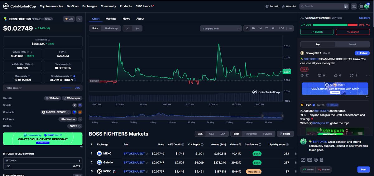Tag your post as Bearish
374x176 pixels.
coord(323,169)
